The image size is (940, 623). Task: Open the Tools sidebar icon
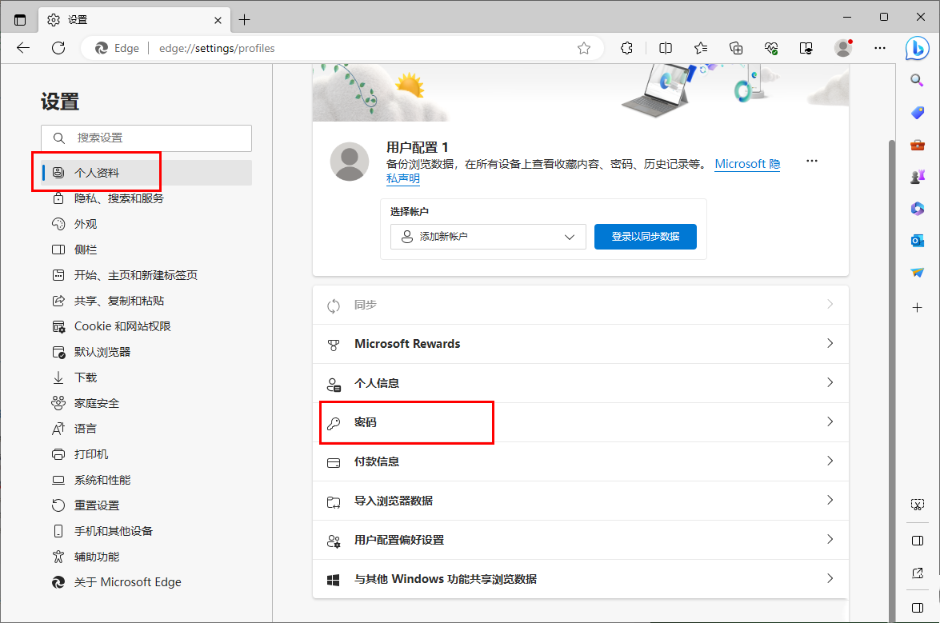[917, 145]
